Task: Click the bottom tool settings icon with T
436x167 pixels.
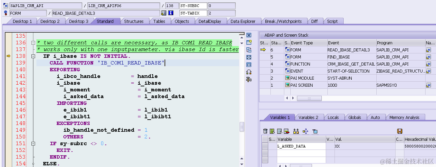Action: click(249, 79)
